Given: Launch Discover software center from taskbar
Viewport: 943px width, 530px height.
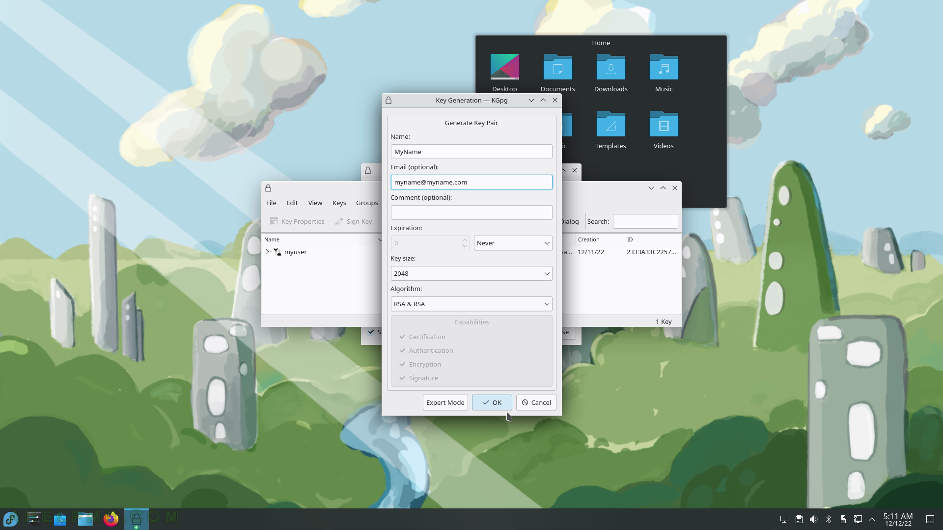Looking at the screenshot, I should point(60,519).
